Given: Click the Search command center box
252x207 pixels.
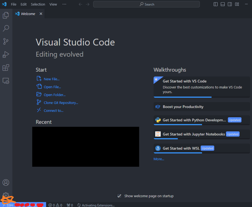Looking at the screenshot, I should [x=146, y=4].
